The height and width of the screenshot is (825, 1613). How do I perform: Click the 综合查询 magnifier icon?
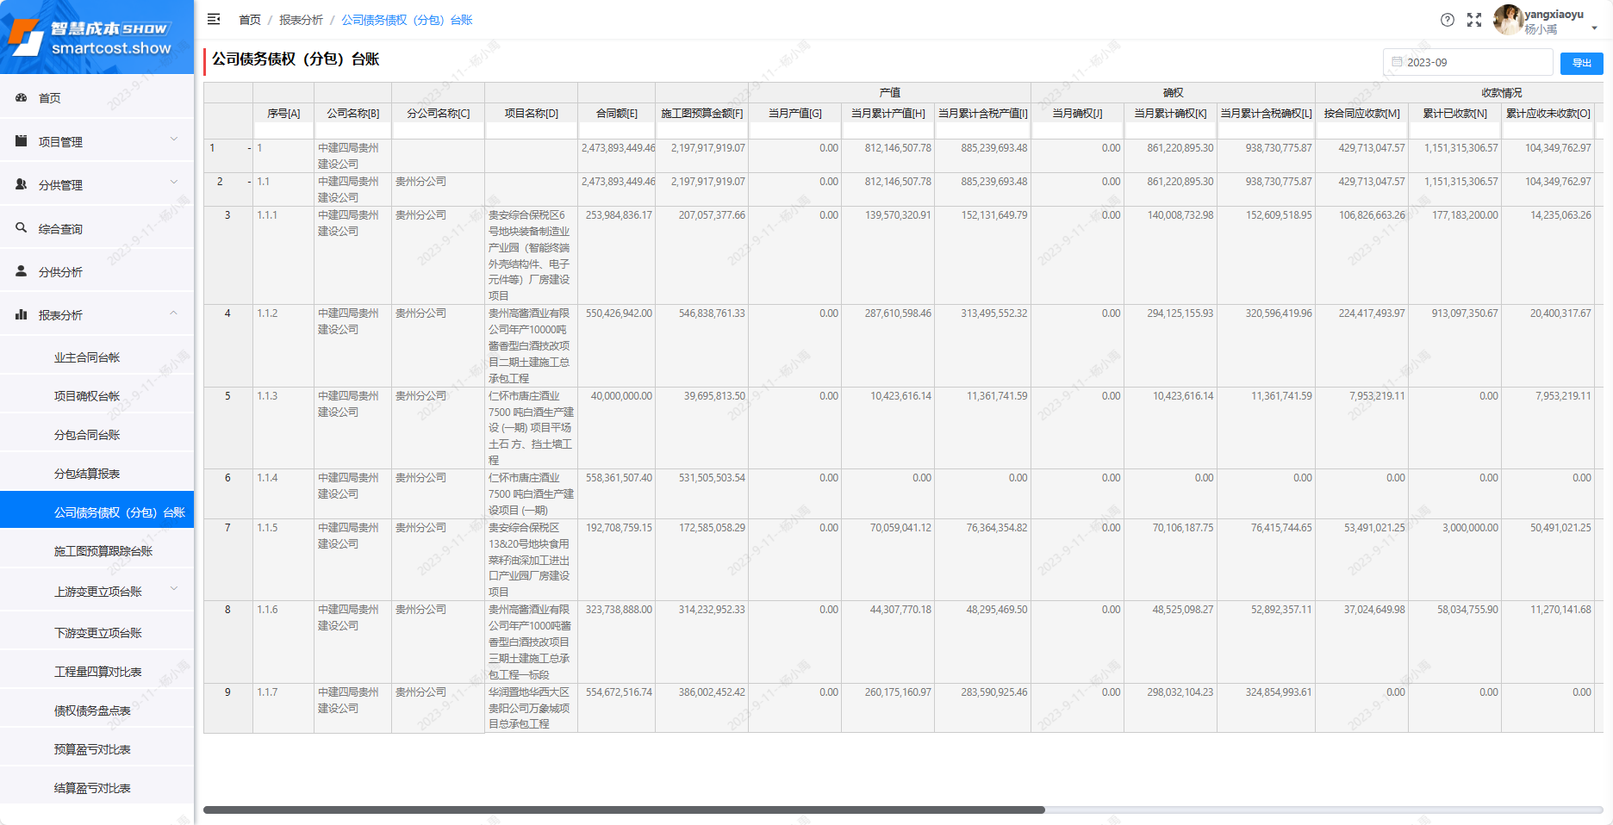click(x=22, y=228)
